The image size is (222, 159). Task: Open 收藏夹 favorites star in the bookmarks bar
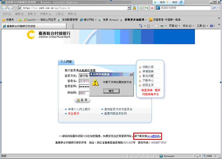click(x=8, y=20)
